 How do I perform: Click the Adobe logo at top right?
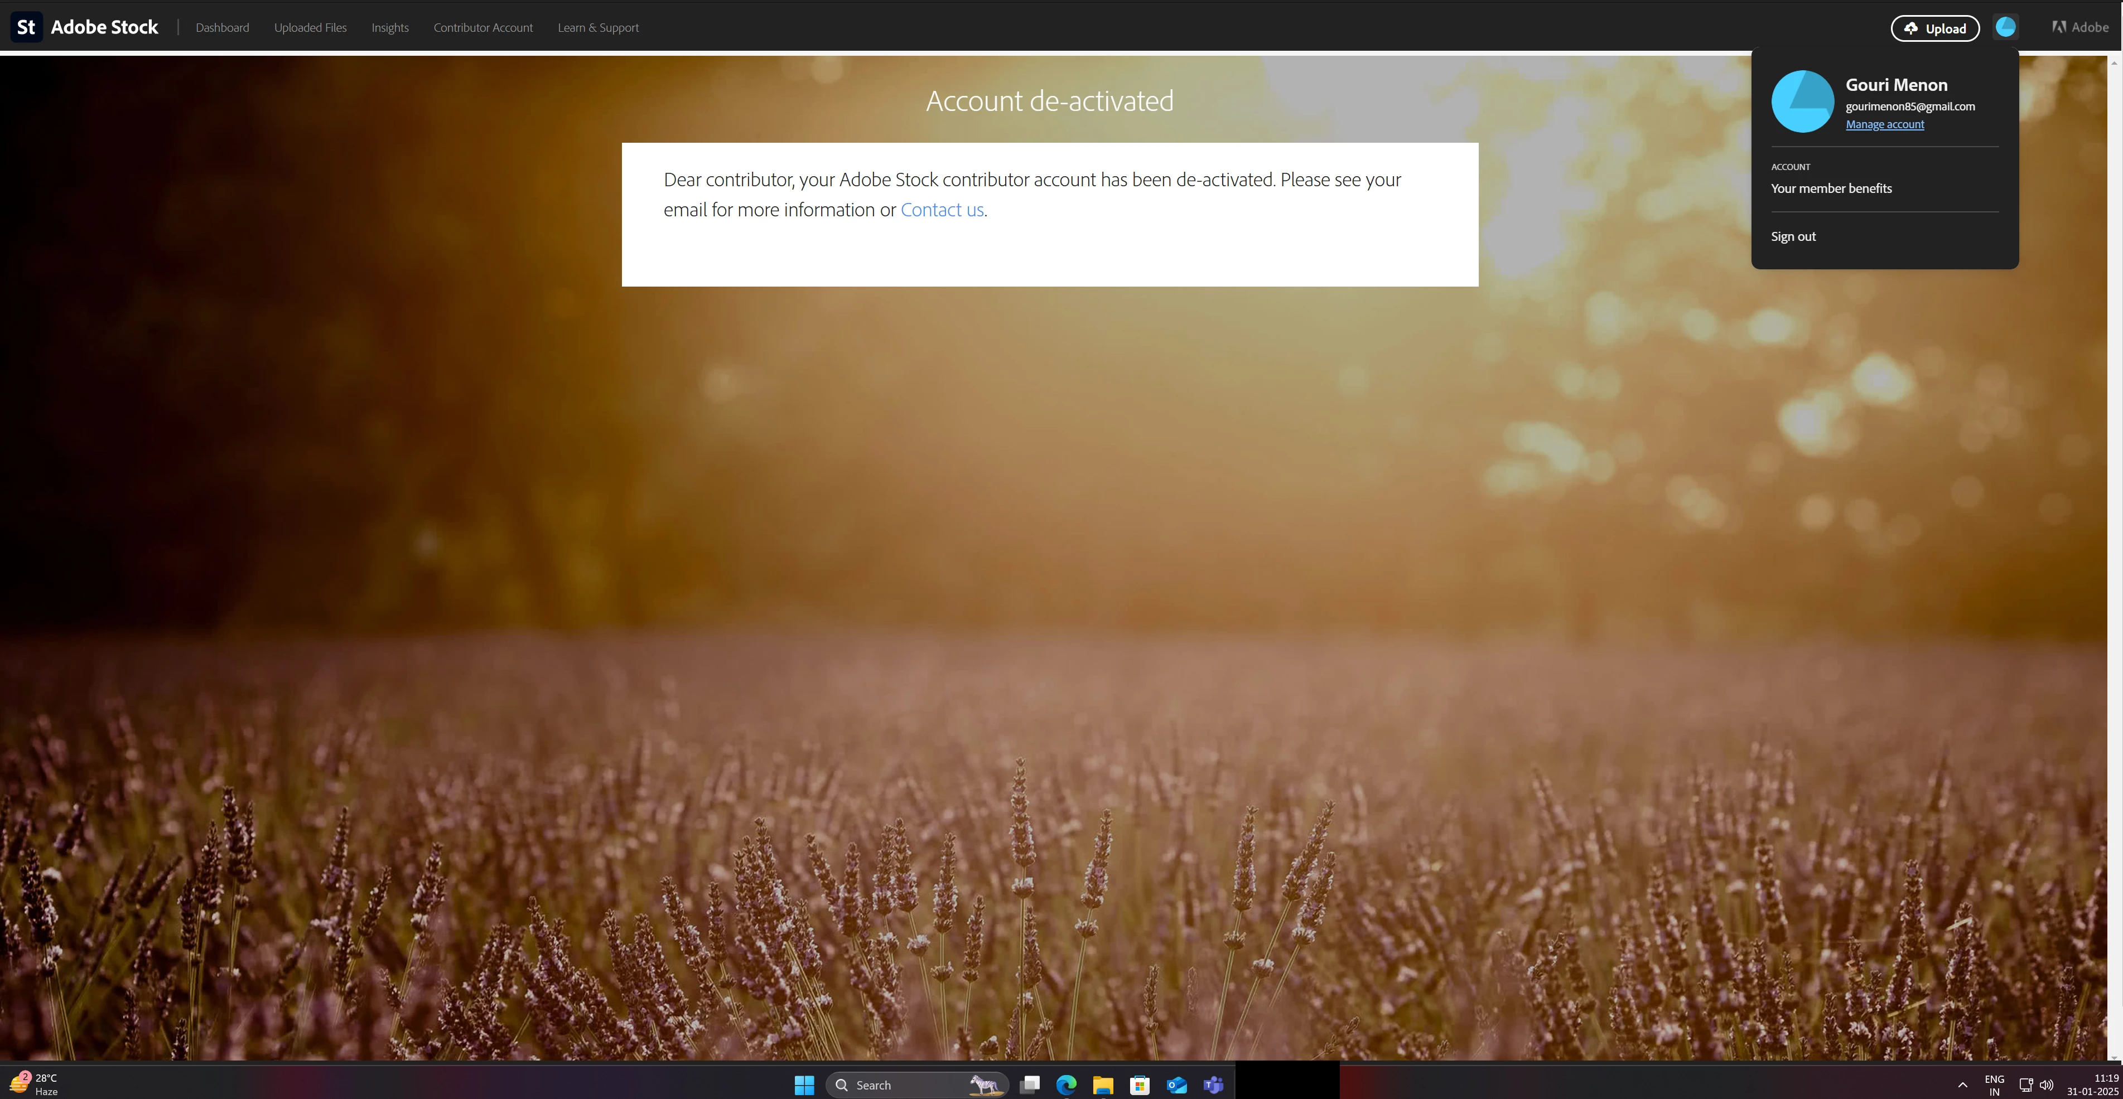tap(2079, 27)
